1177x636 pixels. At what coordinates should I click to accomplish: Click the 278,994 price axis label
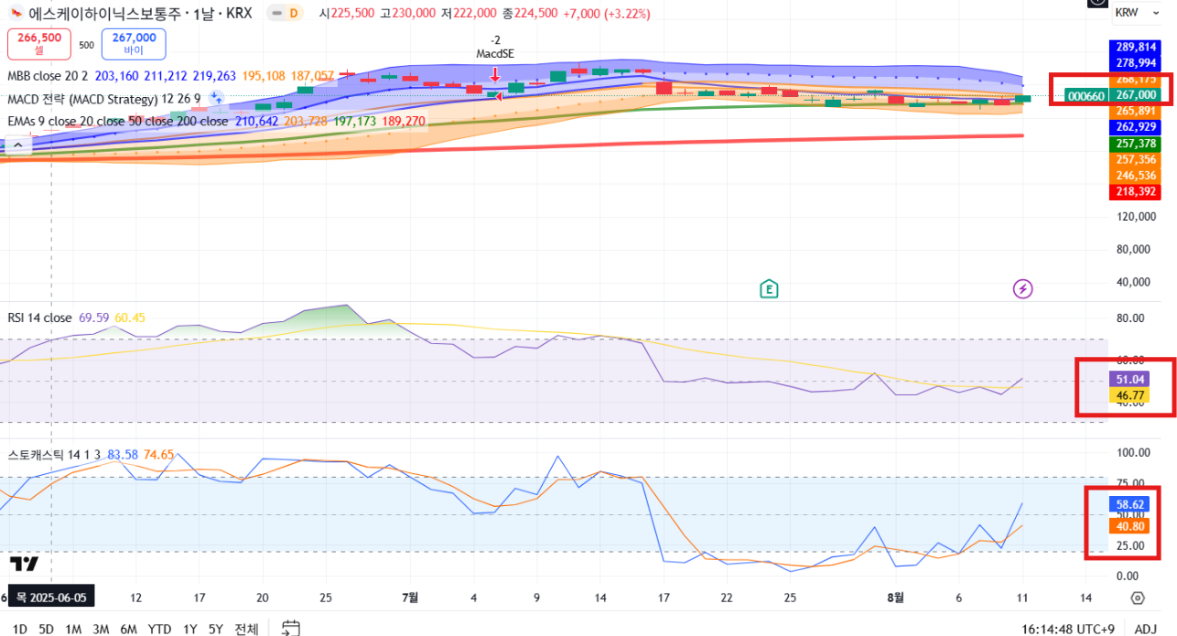point(1135,62)
